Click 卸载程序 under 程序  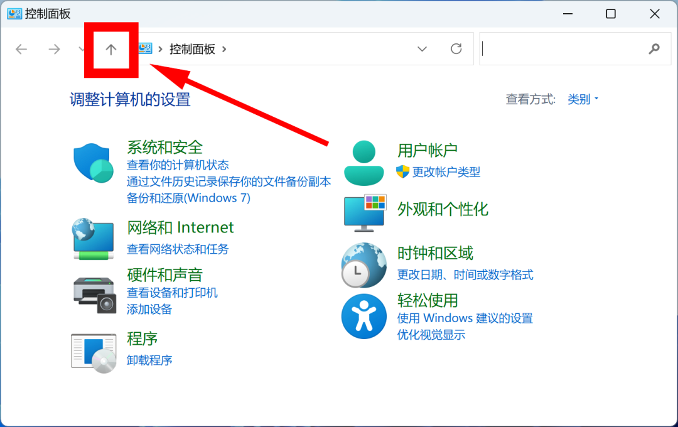coord(149,360)
